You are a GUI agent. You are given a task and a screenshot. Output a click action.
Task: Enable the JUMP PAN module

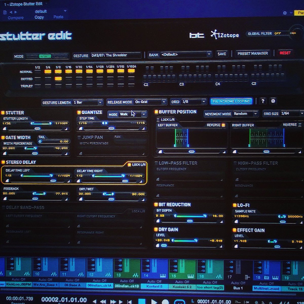pyautogui.click(x=79, y=138)
